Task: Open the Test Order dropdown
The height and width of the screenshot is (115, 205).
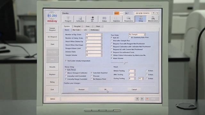Action: (x=145, y=34)
